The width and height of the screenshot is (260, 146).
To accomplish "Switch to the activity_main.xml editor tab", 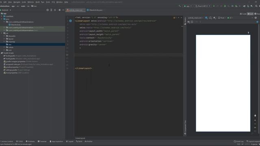I will click(76, 10).
